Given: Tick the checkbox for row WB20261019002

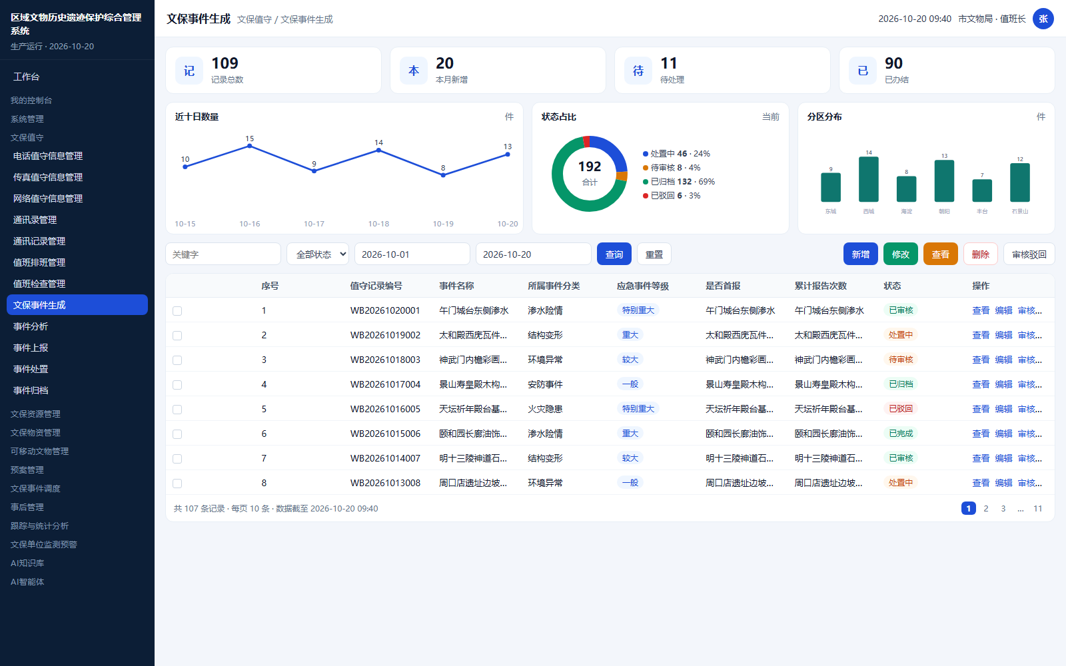Looking at the screenshot, I should pyautogui.click(x=177, y=336).
